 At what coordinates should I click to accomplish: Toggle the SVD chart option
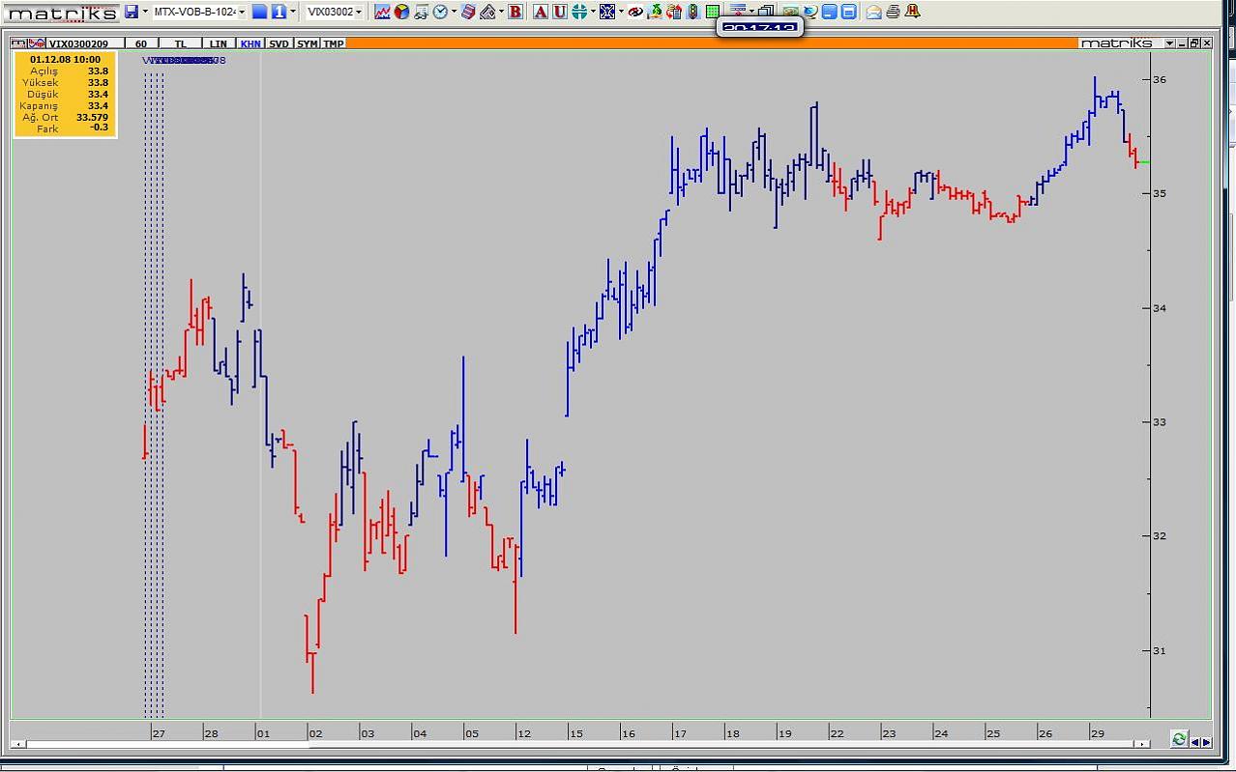click(x=279, y=43)
